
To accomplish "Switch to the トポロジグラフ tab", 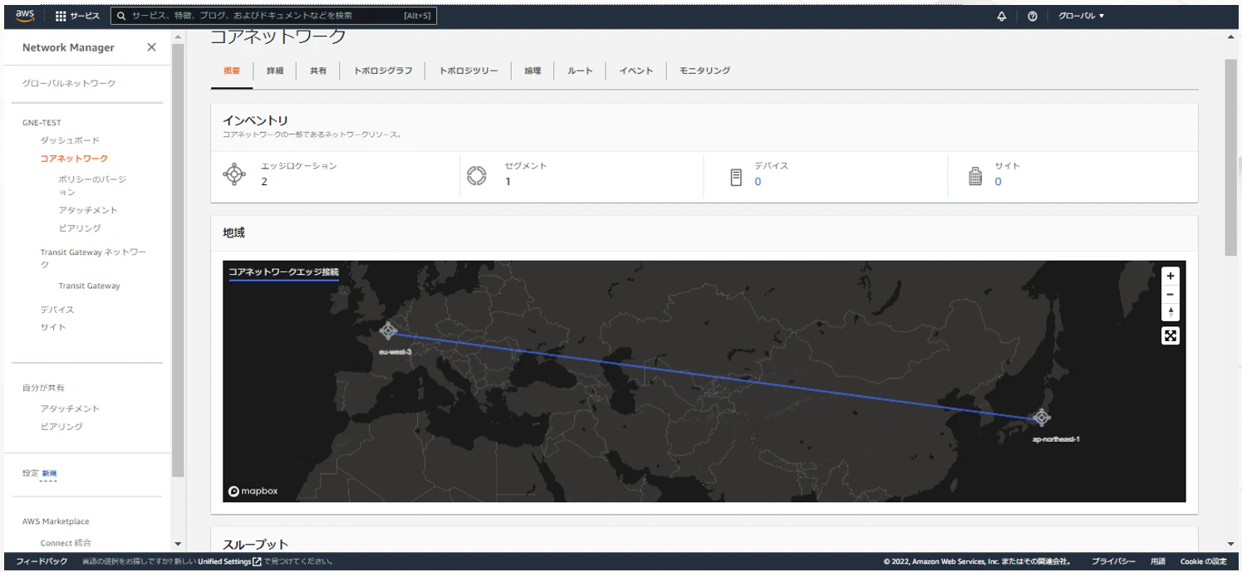I will point(383,71).
